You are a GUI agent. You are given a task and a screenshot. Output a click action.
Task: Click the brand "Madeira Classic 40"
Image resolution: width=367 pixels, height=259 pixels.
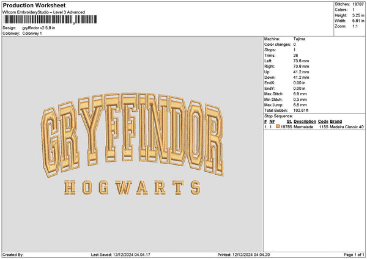click(x=347, y=126)
